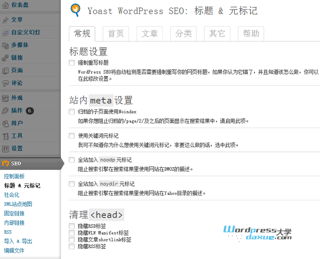Click the slider icon beside 自定义幻灯
Screen dimensions: 320x259
[5, 33]
